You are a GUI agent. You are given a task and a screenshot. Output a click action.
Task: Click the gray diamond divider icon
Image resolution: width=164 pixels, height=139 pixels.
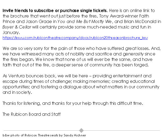tap(81, 130)
